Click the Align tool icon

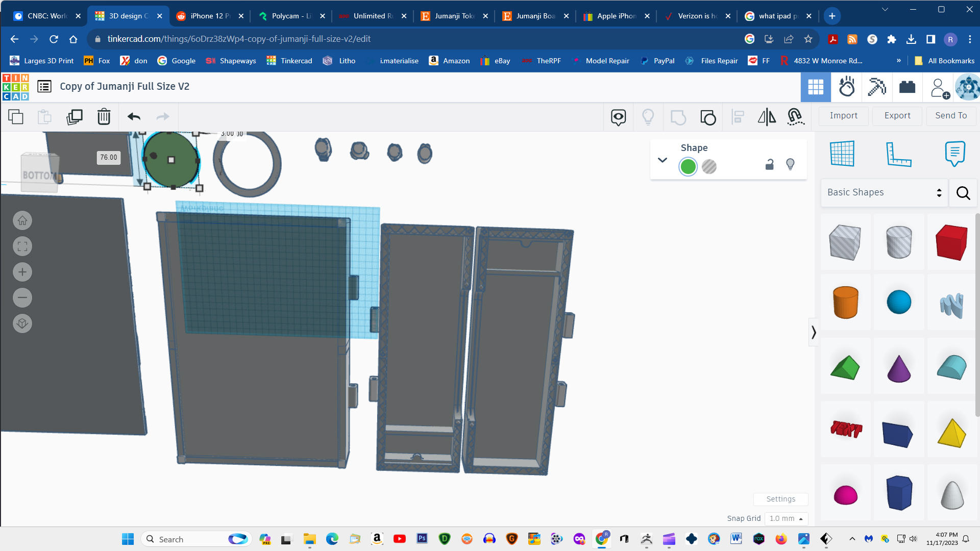click(738, 117)
